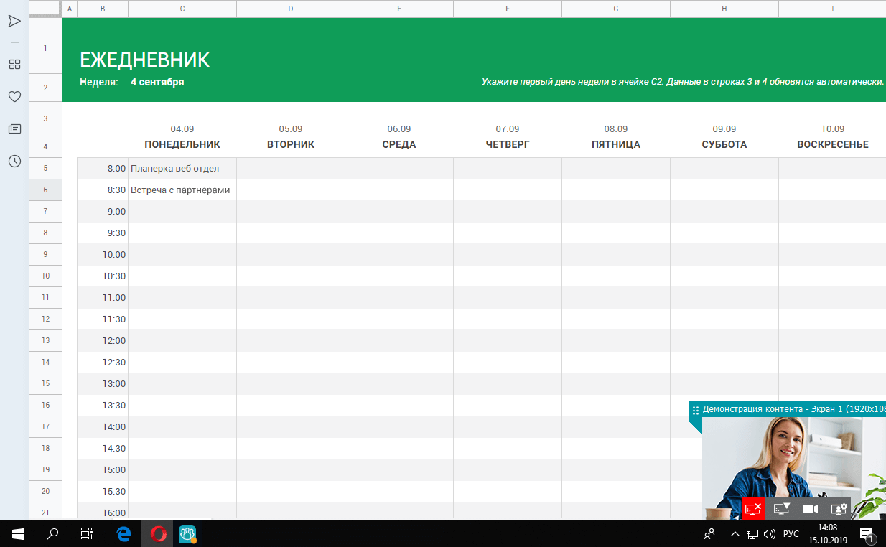Open the news feed icon in sidebar
886x547 pixels.
coord(14,129)
